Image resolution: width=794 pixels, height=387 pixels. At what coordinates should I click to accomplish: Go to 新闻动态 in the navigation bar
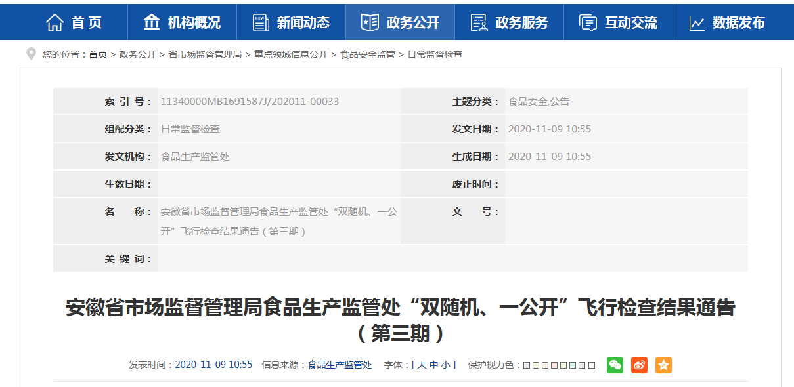pos(291,22)
